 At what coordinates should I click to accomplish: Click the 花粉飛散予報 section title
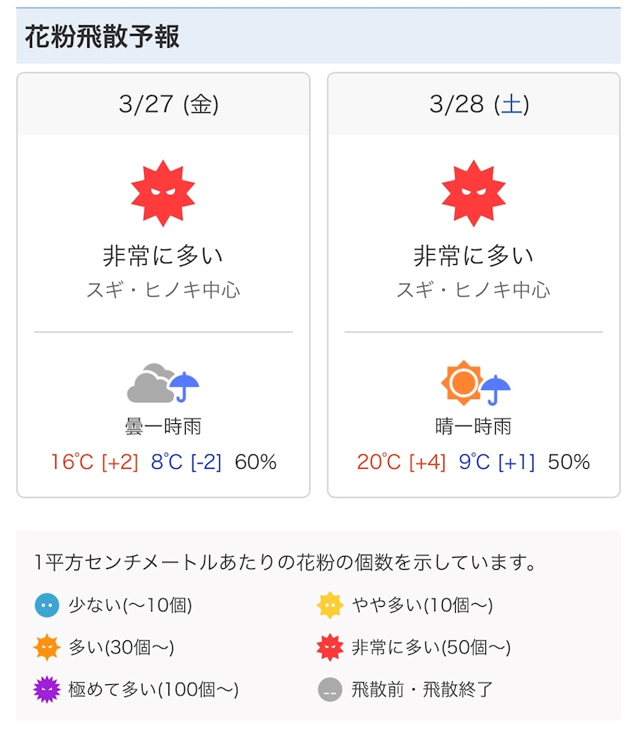[102, 36]
